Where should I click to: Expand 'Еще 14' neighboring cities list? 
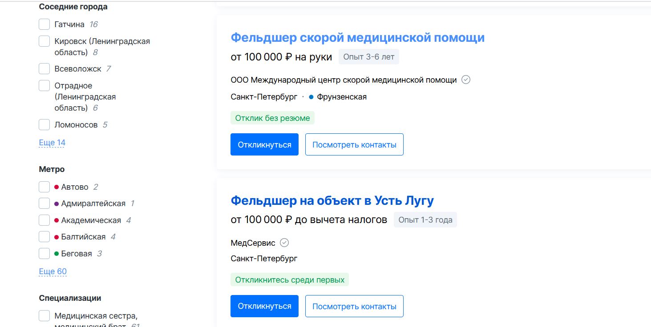52,143
